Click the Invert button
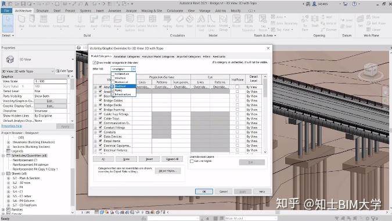The width and height of the screenshot is (392, 221). (149, 159)
